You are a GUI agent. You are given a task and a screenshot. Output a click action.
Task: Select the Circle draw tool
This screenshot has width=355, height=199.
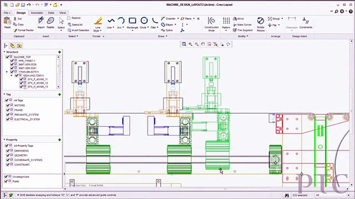[144, 23]
